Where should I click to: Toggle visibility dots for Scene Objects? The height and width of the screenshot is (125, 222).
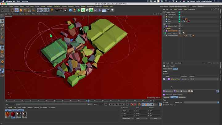pos(182,12)
